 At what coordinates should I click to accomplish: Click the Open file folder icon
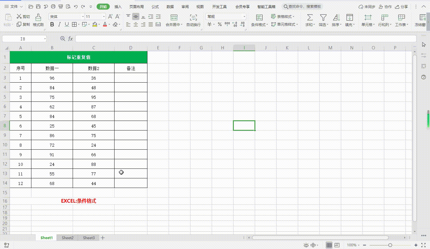pos(31,7)
